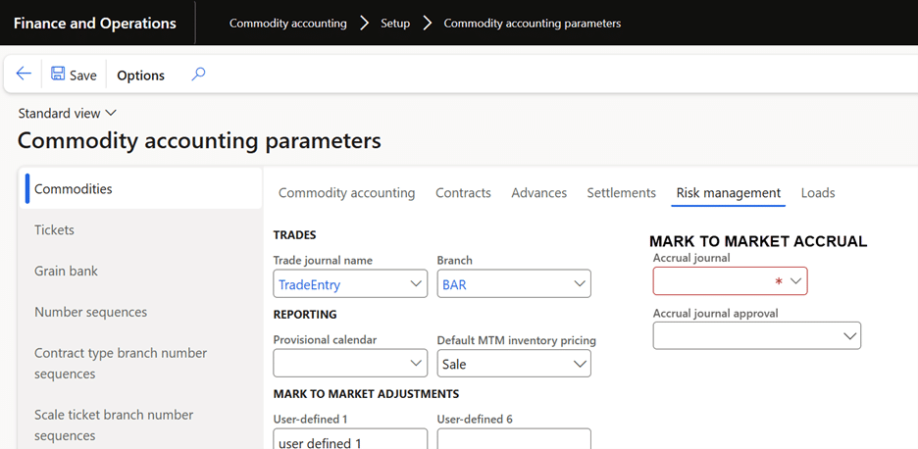Select Tickets in the left sidebar
This screenshot has height=449, width=918.
(55, 230)
